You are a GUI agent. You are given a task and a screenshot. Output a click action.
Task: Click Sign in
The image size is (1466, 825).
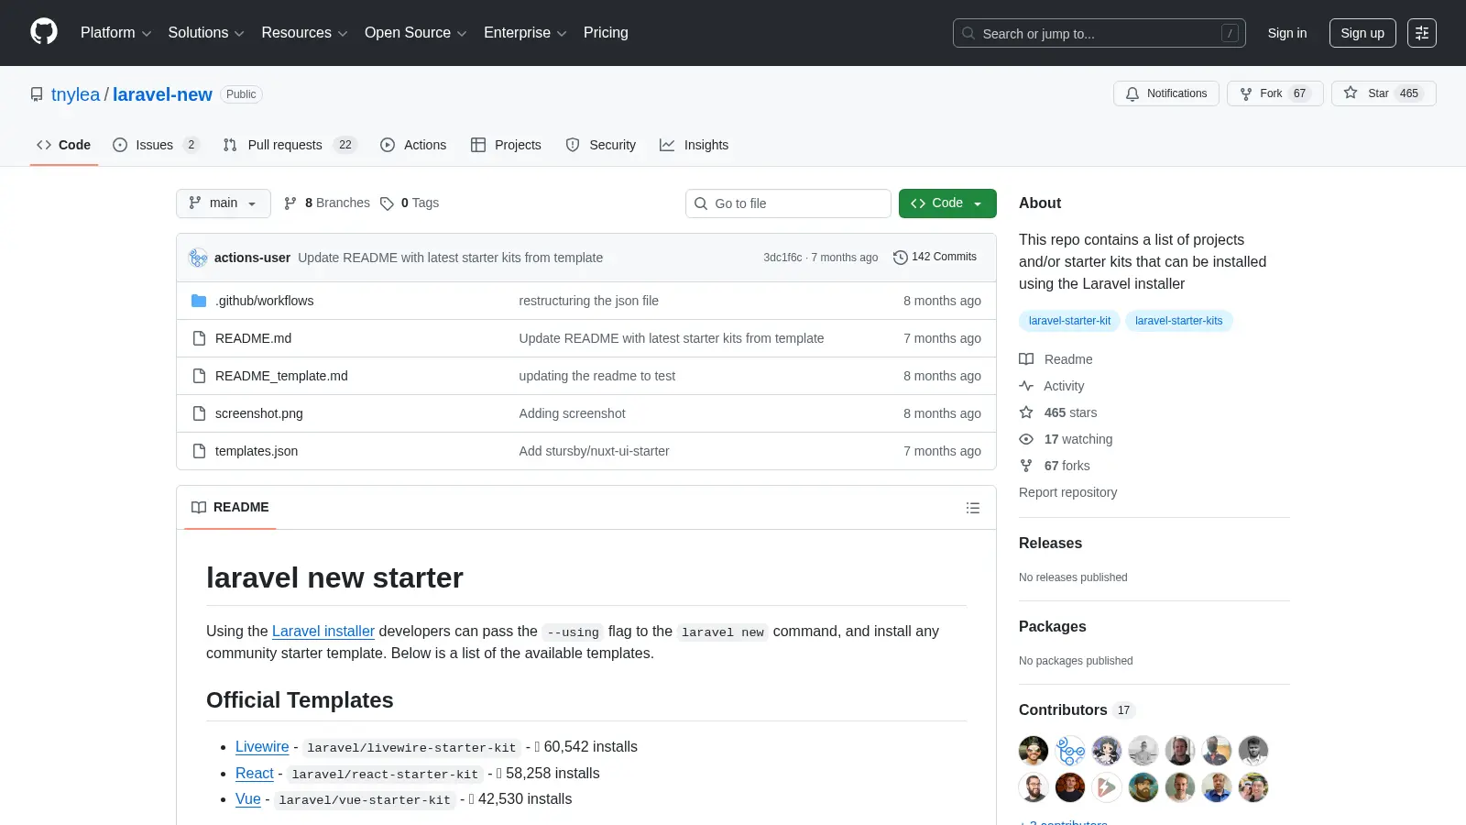[x=1287, y=33]
